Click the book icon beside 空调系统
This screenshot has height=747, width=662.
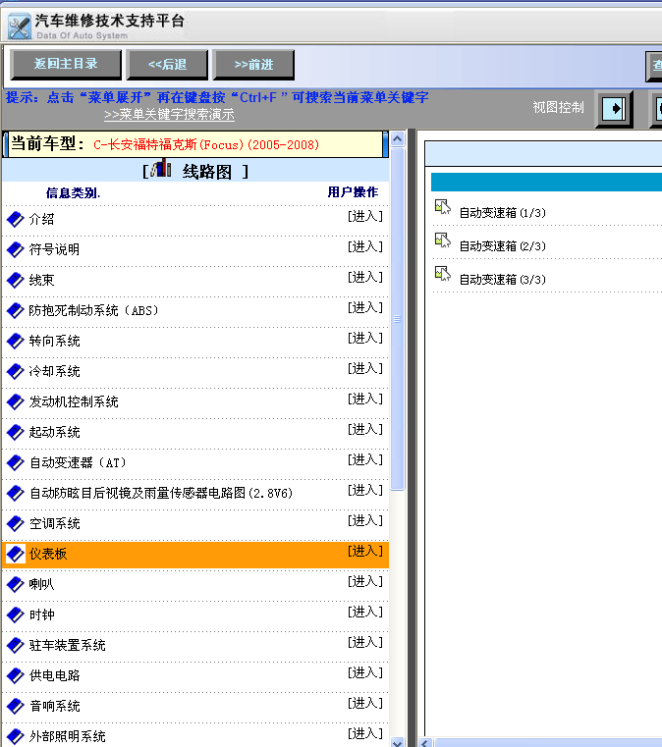tap(16, 523)
